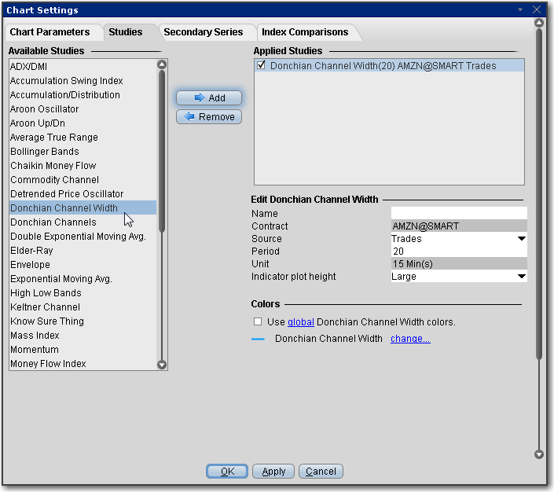This screenshot has height=492, width=554.
Task: Open the Index Comparisons tab
Action: coord(305,32)
